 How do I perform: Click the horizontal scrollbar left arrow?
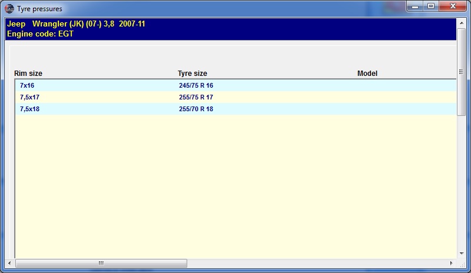9,263
